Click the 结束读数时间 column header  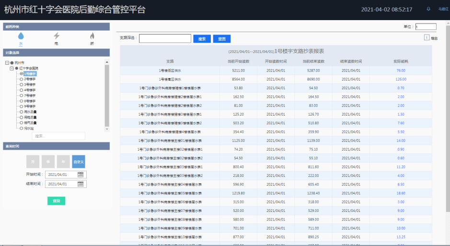(351, 61)
